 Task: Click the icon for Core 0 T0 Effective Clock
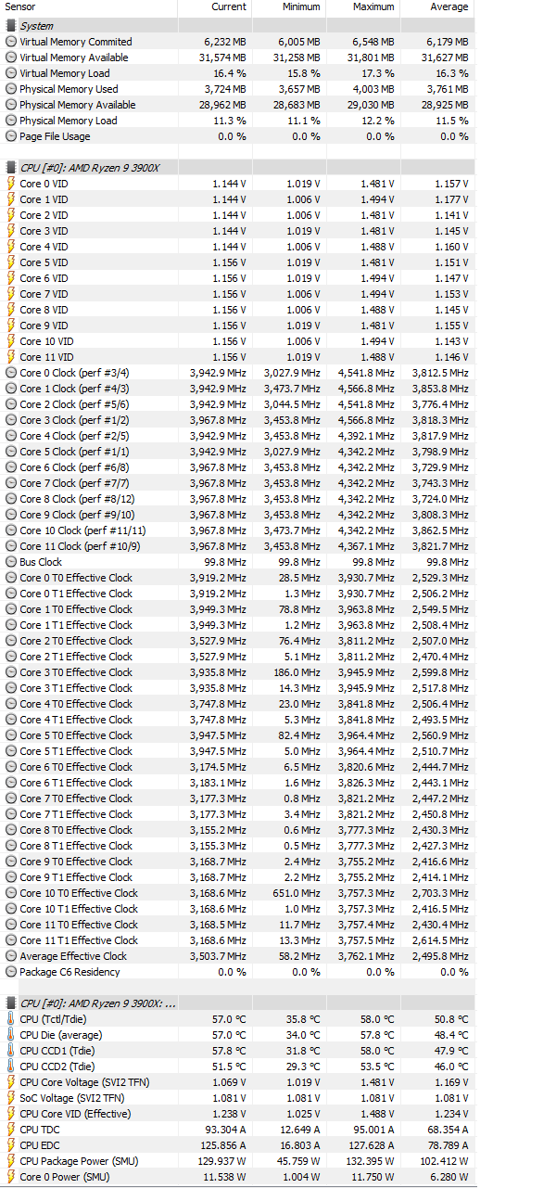click(x=11, y=578)
